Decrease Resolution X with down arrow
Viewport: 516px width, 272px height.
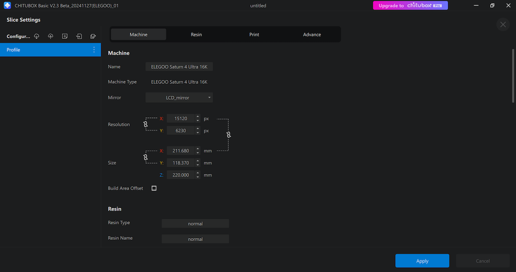click(x=198, y=120)
